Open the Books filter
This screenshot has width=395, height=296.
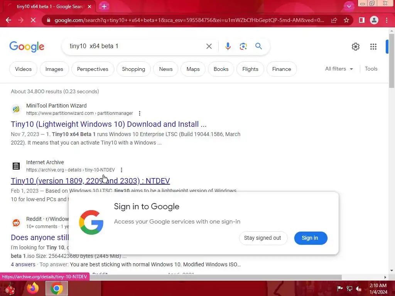221,69
